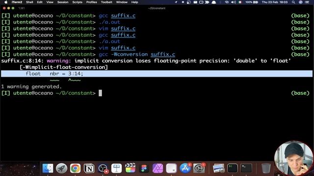Image resolution: width=314 pixels, height=176 pixels.
Task: Click suffix.c link in the first gcc line
Action: coord(123,16)
